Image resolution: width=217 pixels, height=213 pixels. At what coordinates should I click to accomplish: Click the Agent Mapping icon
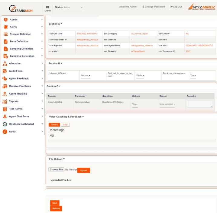click(5, 94)
